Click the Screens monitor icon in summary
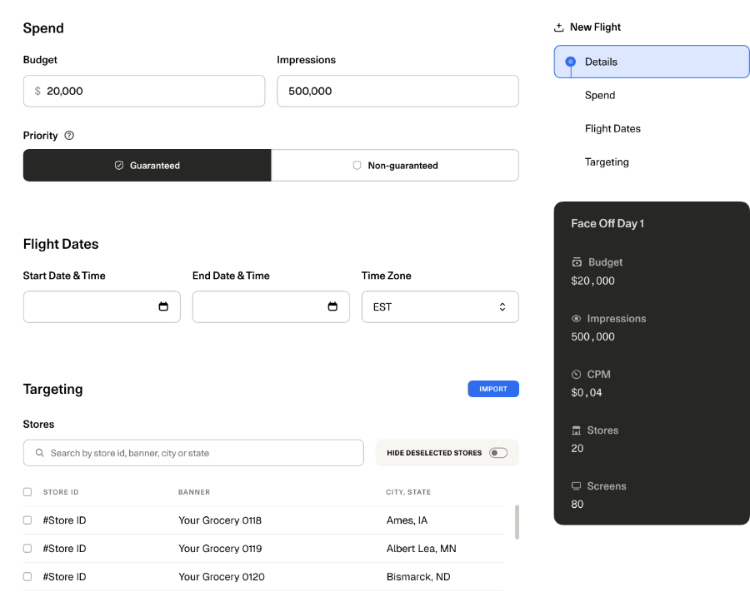Screen dimensions: 750x597 (576, 486)
